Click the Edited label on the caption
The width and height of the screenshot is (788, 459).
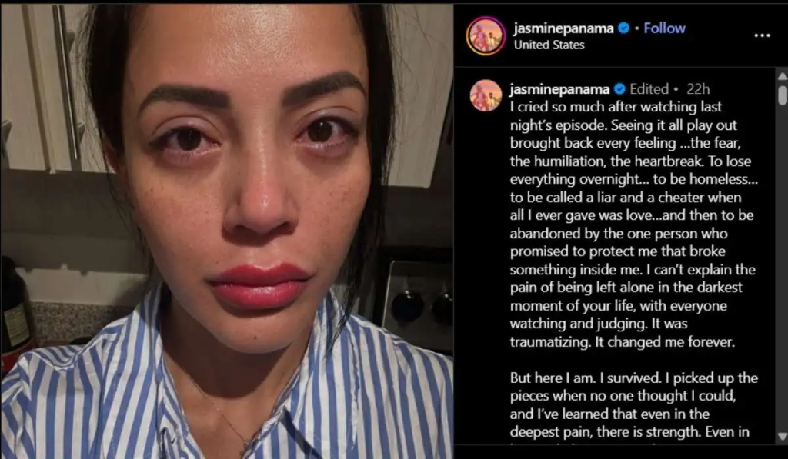(x=649, y=89)
